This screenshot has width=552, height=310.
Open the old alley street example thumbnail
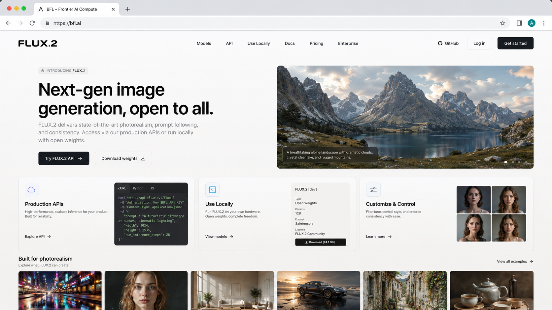[405, 291]
